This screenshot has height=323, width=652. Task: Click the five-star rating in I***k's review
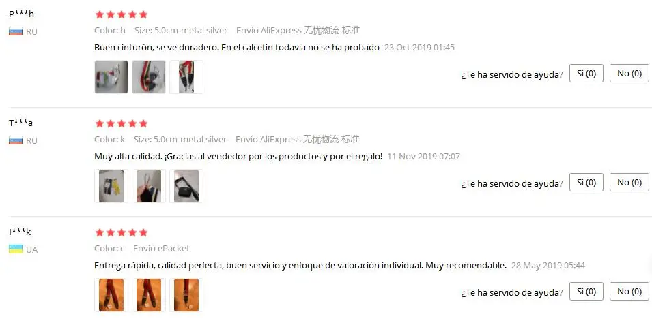tap(122, 232)
